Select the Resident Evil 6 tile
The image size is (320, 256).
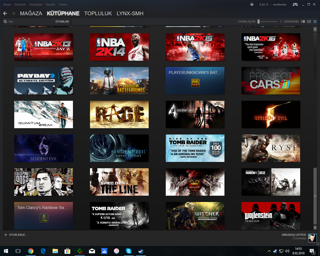pyautogui.click(x=43, y=148)
